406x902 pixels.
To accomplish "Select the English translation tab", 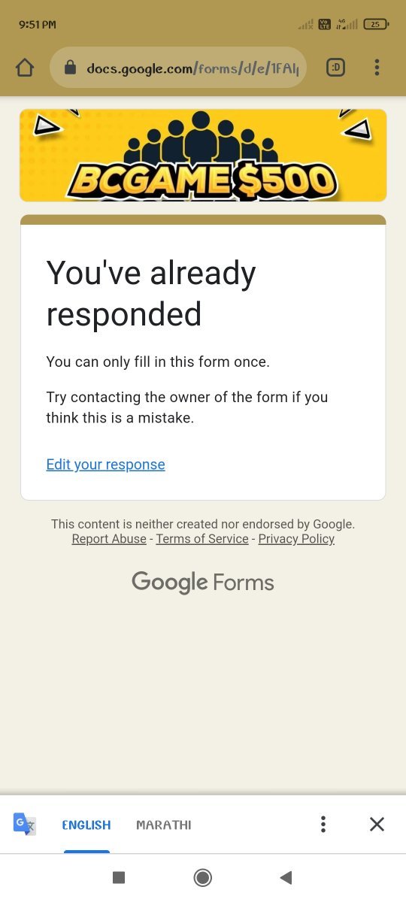I will 86,825.
